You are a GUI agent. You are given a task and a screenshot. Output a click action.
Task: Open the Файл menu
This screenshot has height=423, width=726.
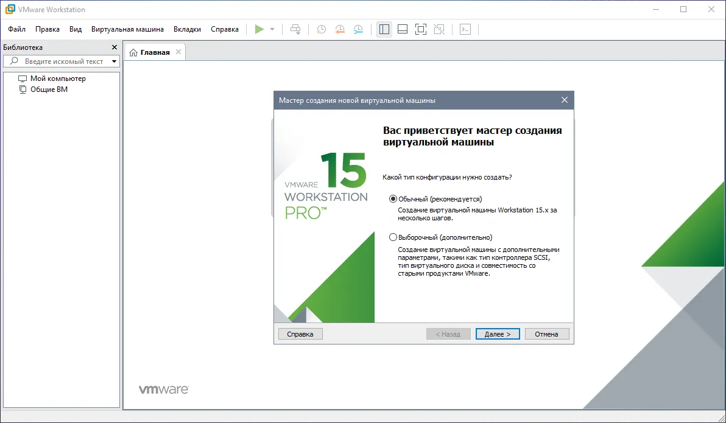(x=16, y=29)
